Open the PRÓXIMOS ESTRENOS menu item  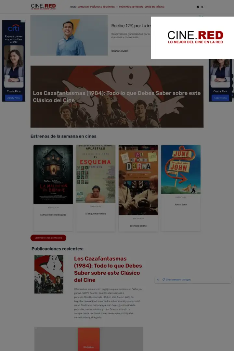tap(131, 7)
